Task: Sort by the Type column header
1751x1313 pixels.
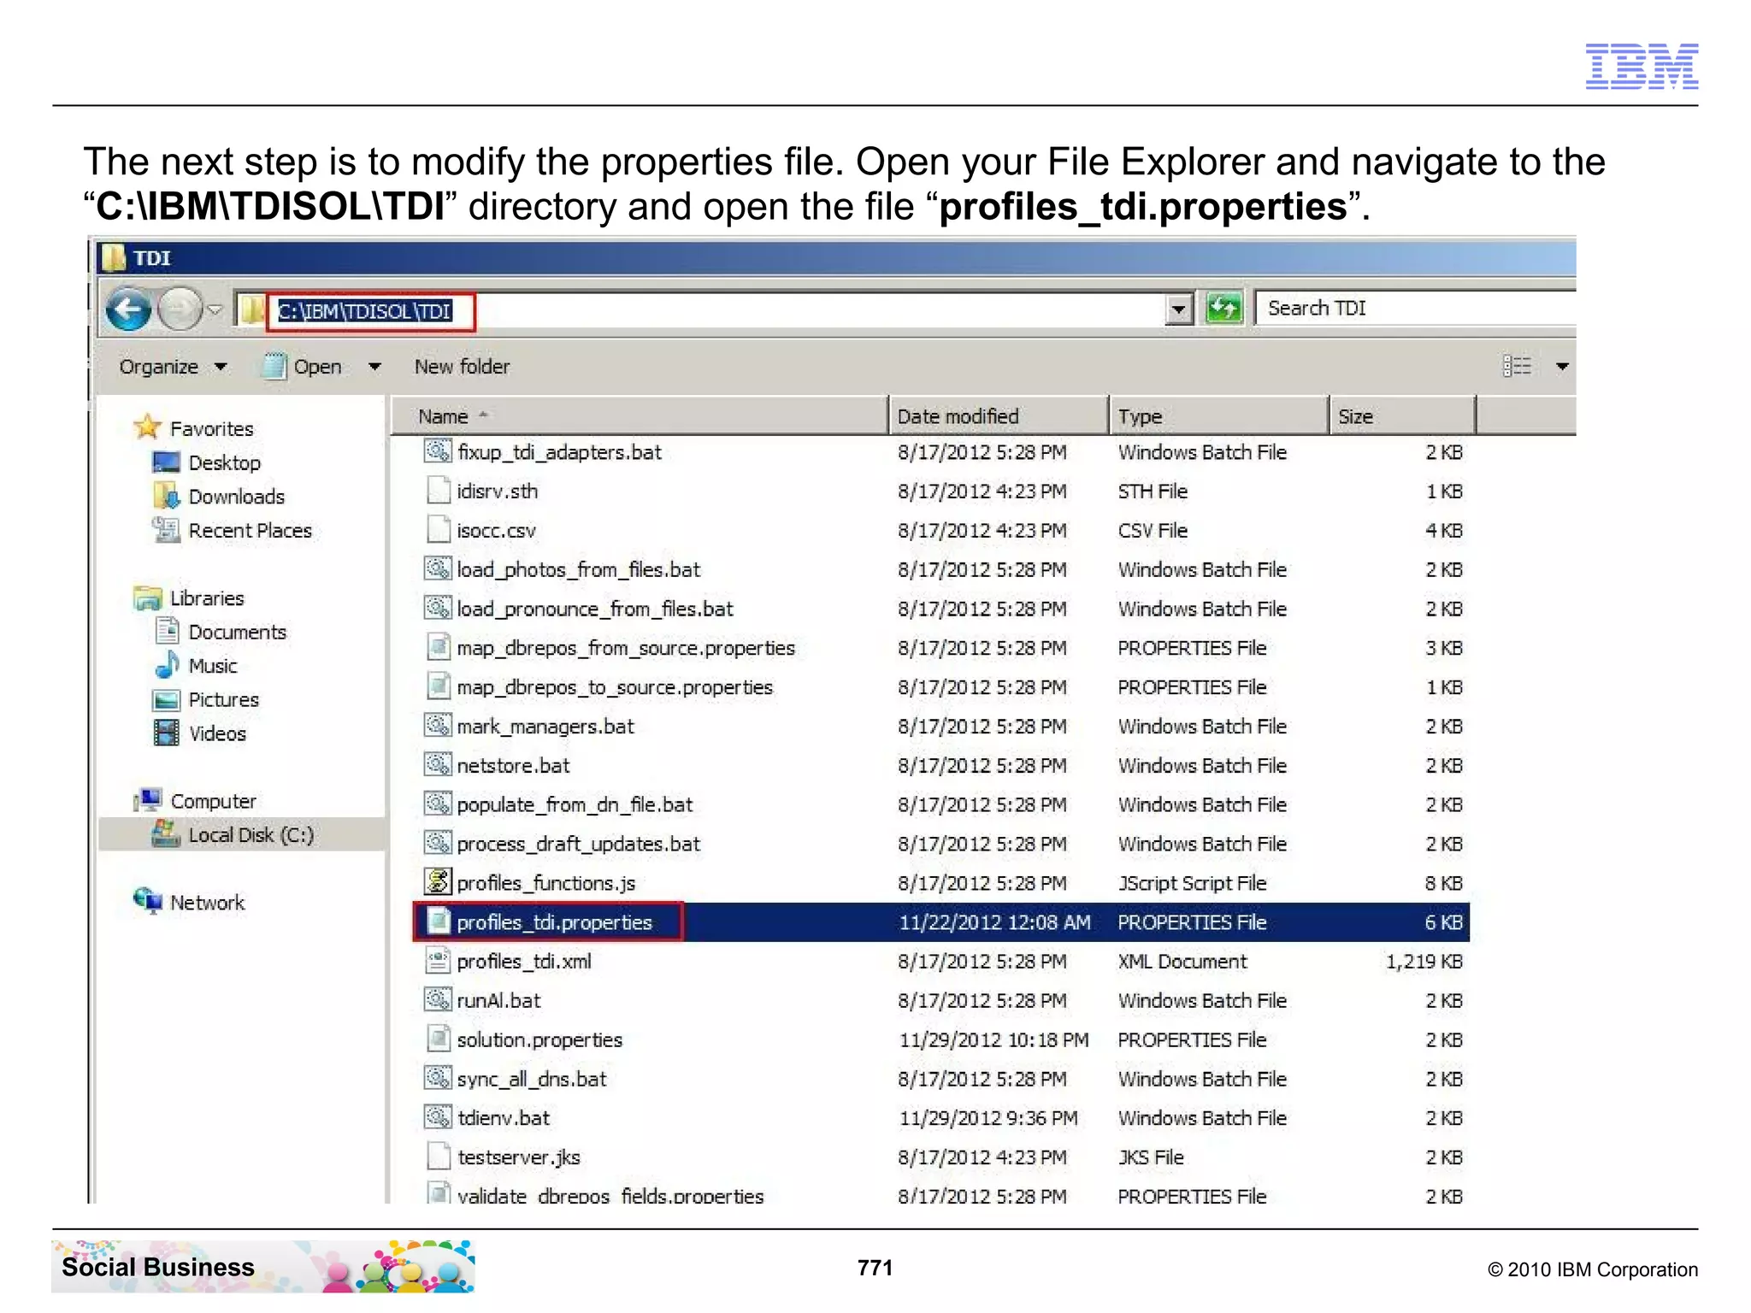Action: click(1219, 416)
